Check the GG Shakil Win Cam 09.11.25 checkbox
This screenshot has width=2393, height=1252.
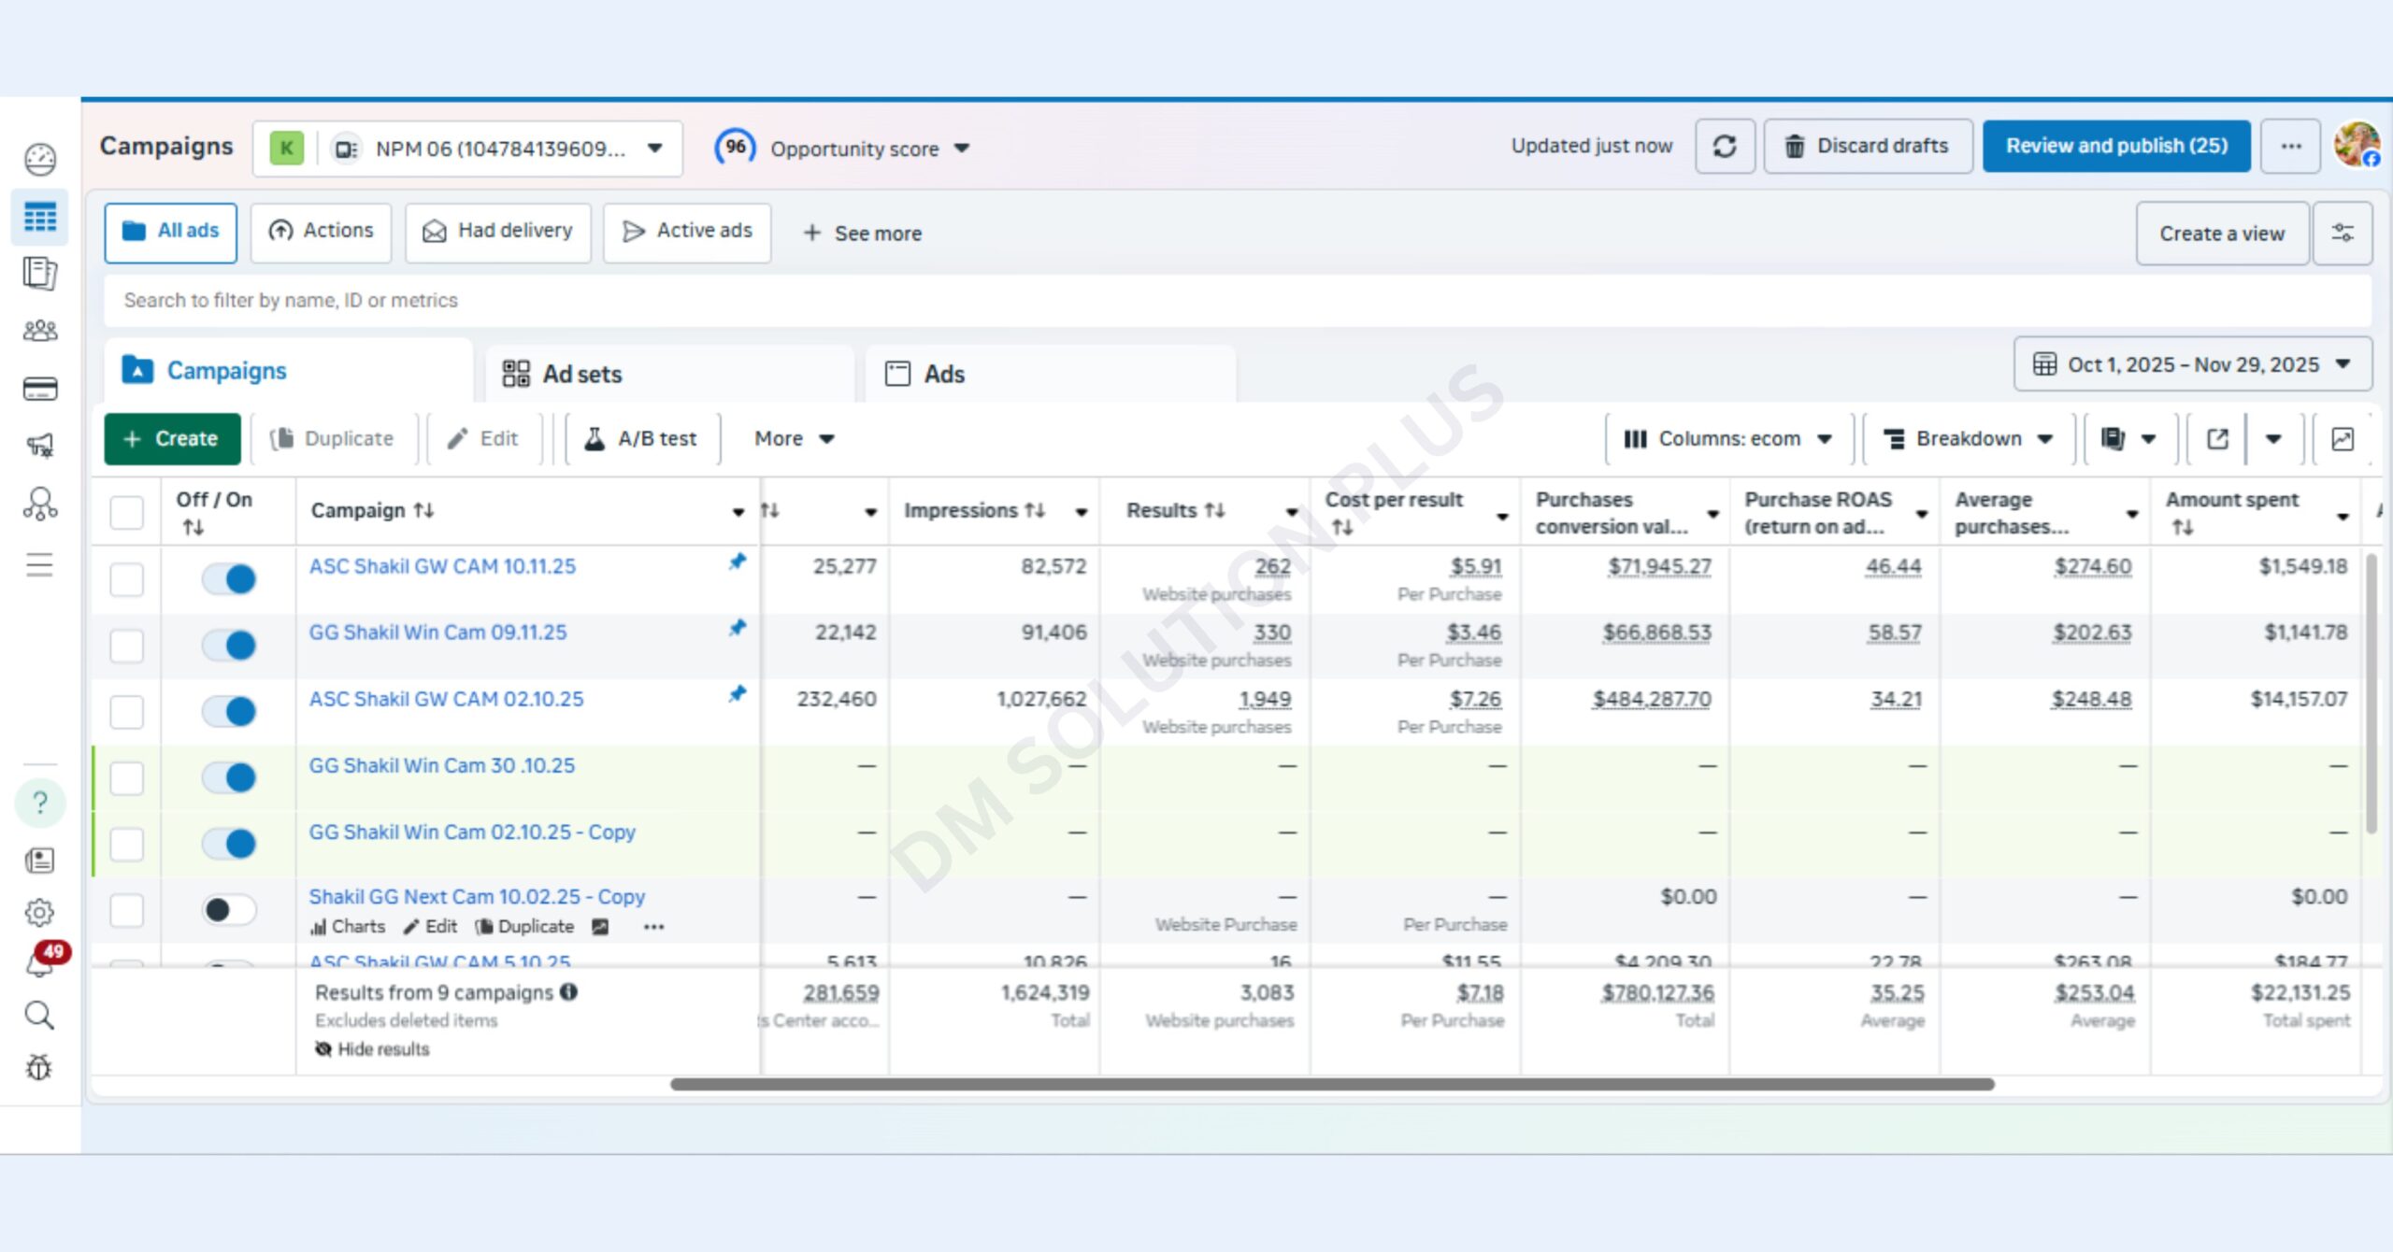pyautogui.click(x=127, y=646)
